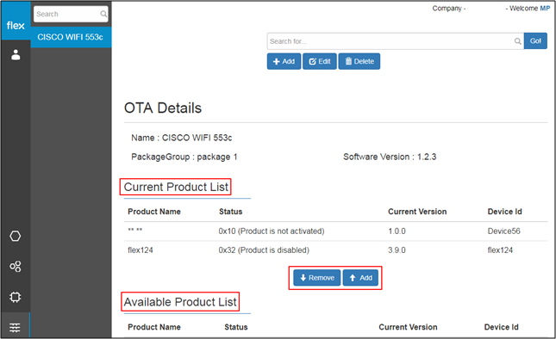Screen dimensions: 556x339
Task: Select the hexagon sidebar icon
Action: click(16, 236)
